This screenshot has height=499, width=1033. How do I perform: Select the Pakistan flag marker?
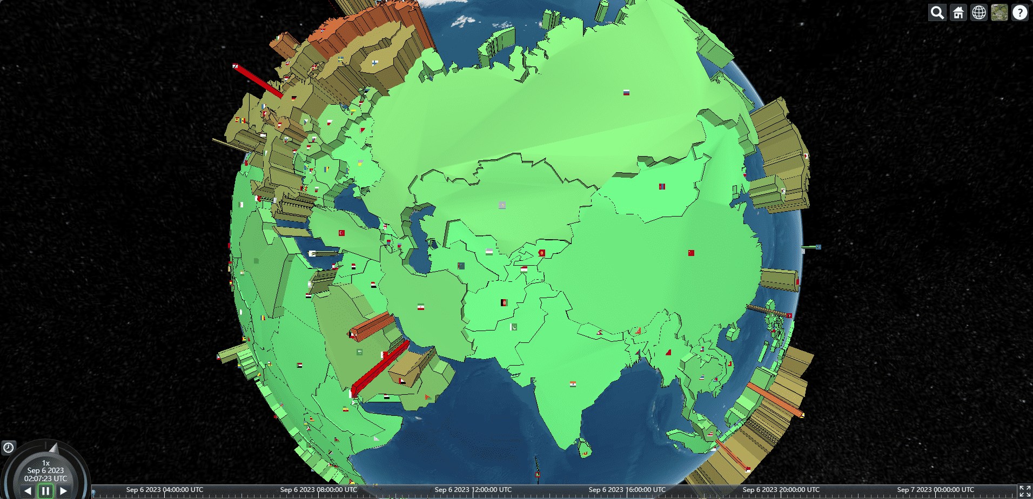(x=514, y=327)
